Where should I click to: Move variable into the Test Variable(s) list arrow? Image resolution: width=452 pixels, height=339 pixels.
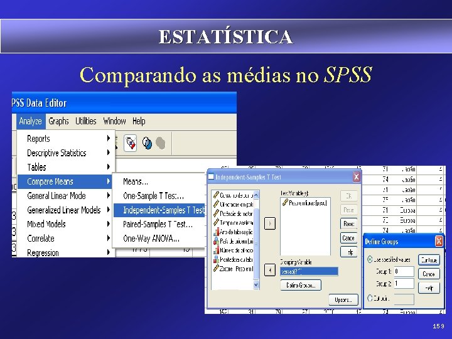click(x=270, y=223)
